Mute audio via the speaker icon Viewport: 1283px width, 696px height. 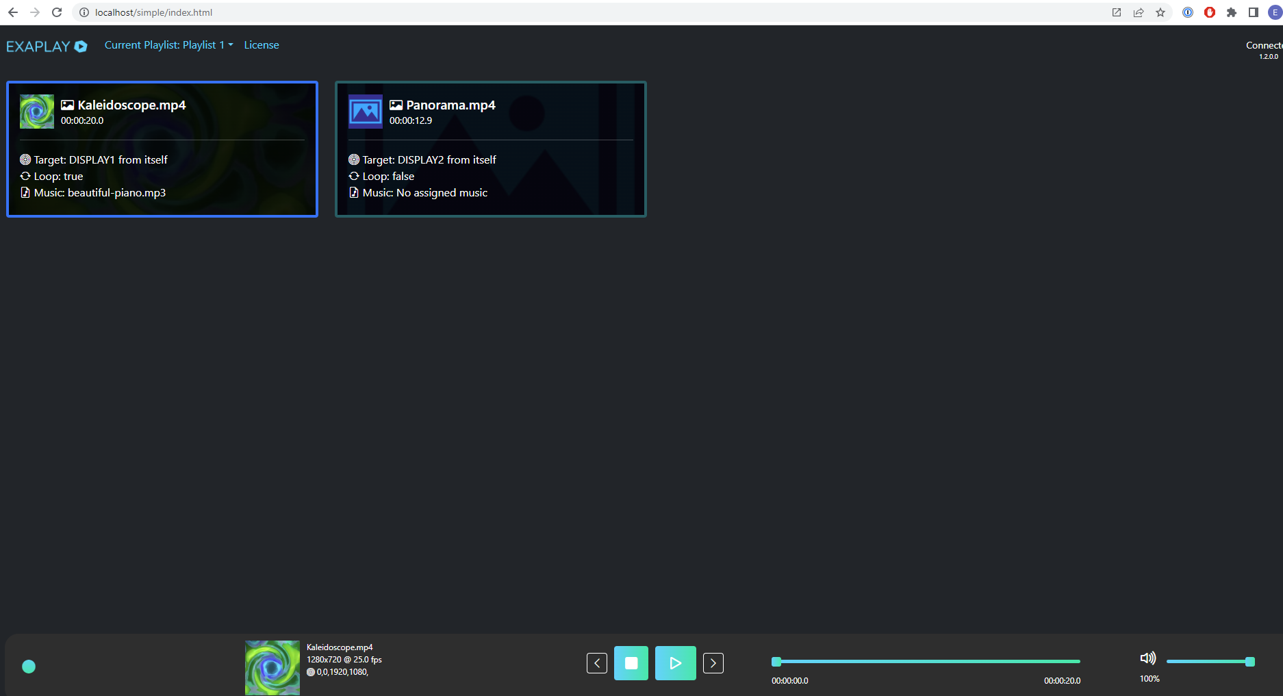tap(1147, 658)
